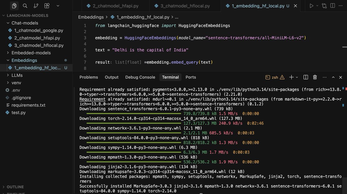Open the Debug Console tab
The image size is (347, 194).
(140, 77)
